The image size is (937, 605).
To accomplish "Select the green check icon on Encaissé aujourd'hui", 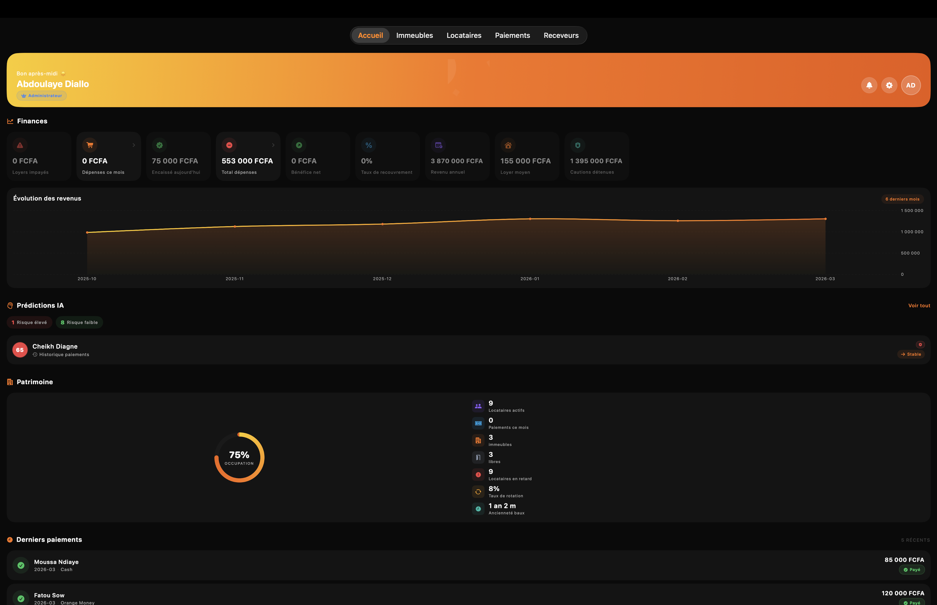I will tap(160, 145).
